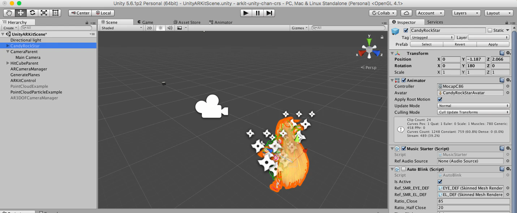Select the Scale tool
This screenshot has height=213, width=517.
(x=44, y=13)
